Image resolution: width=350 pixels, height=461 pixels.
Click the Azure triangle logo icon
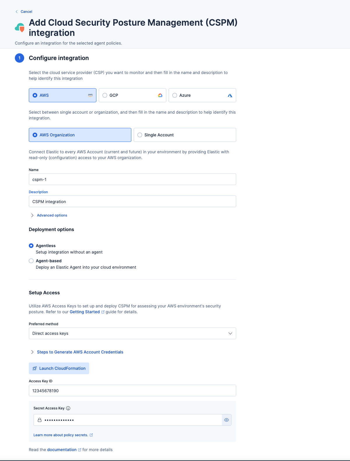tap(230, 95)
